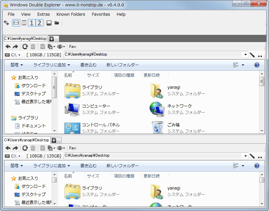
Task: Refresh the lower pane
Action: coord(25,148)
